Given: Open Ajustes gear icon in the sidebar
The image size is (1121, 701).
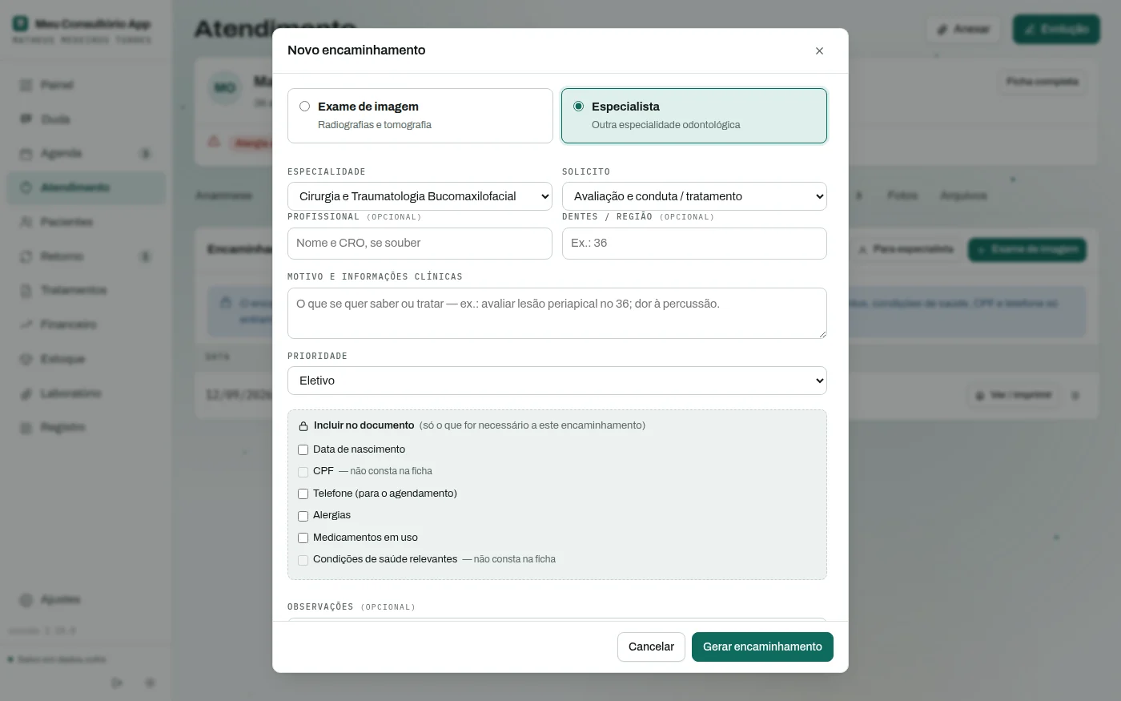Looking at the screenshot, I should 26,599.
